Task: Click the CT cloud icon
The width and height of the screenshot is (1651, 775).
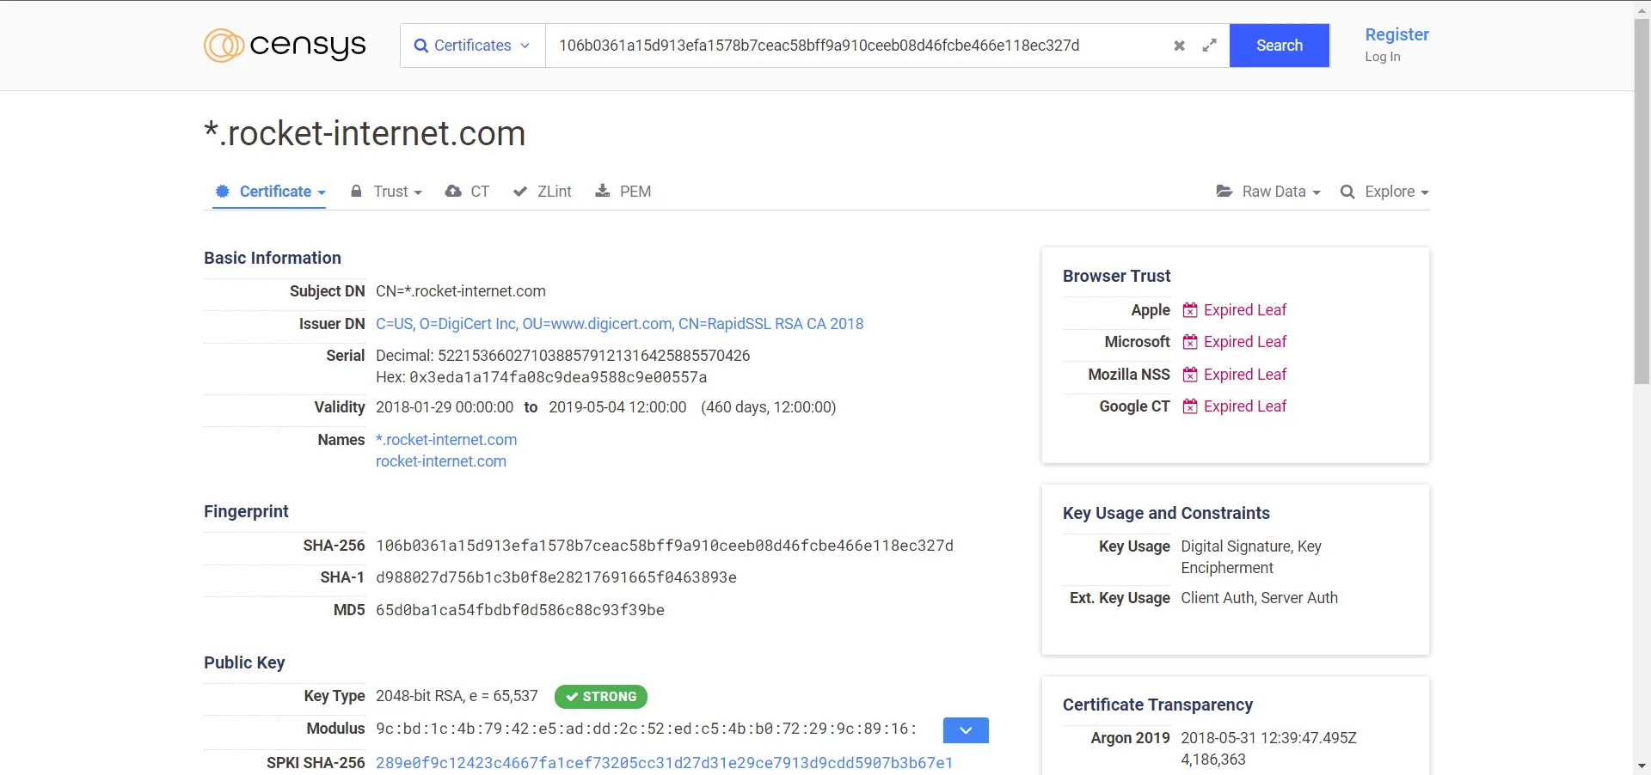Action: point(453,191)
